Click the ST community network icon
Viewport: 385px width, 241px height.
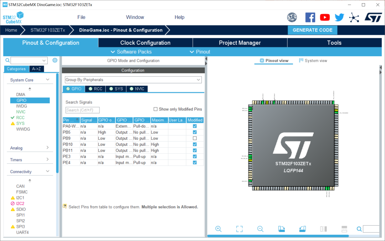[x=354, y=18]
